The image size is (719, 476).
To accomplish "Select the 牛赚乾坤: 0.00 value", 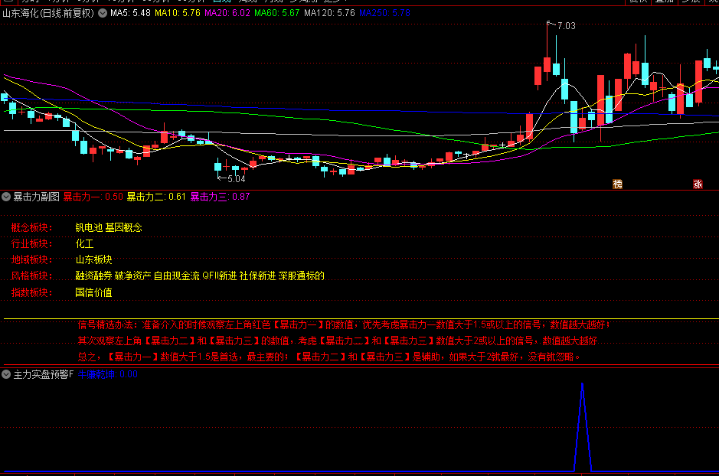I will coord(108,374).
